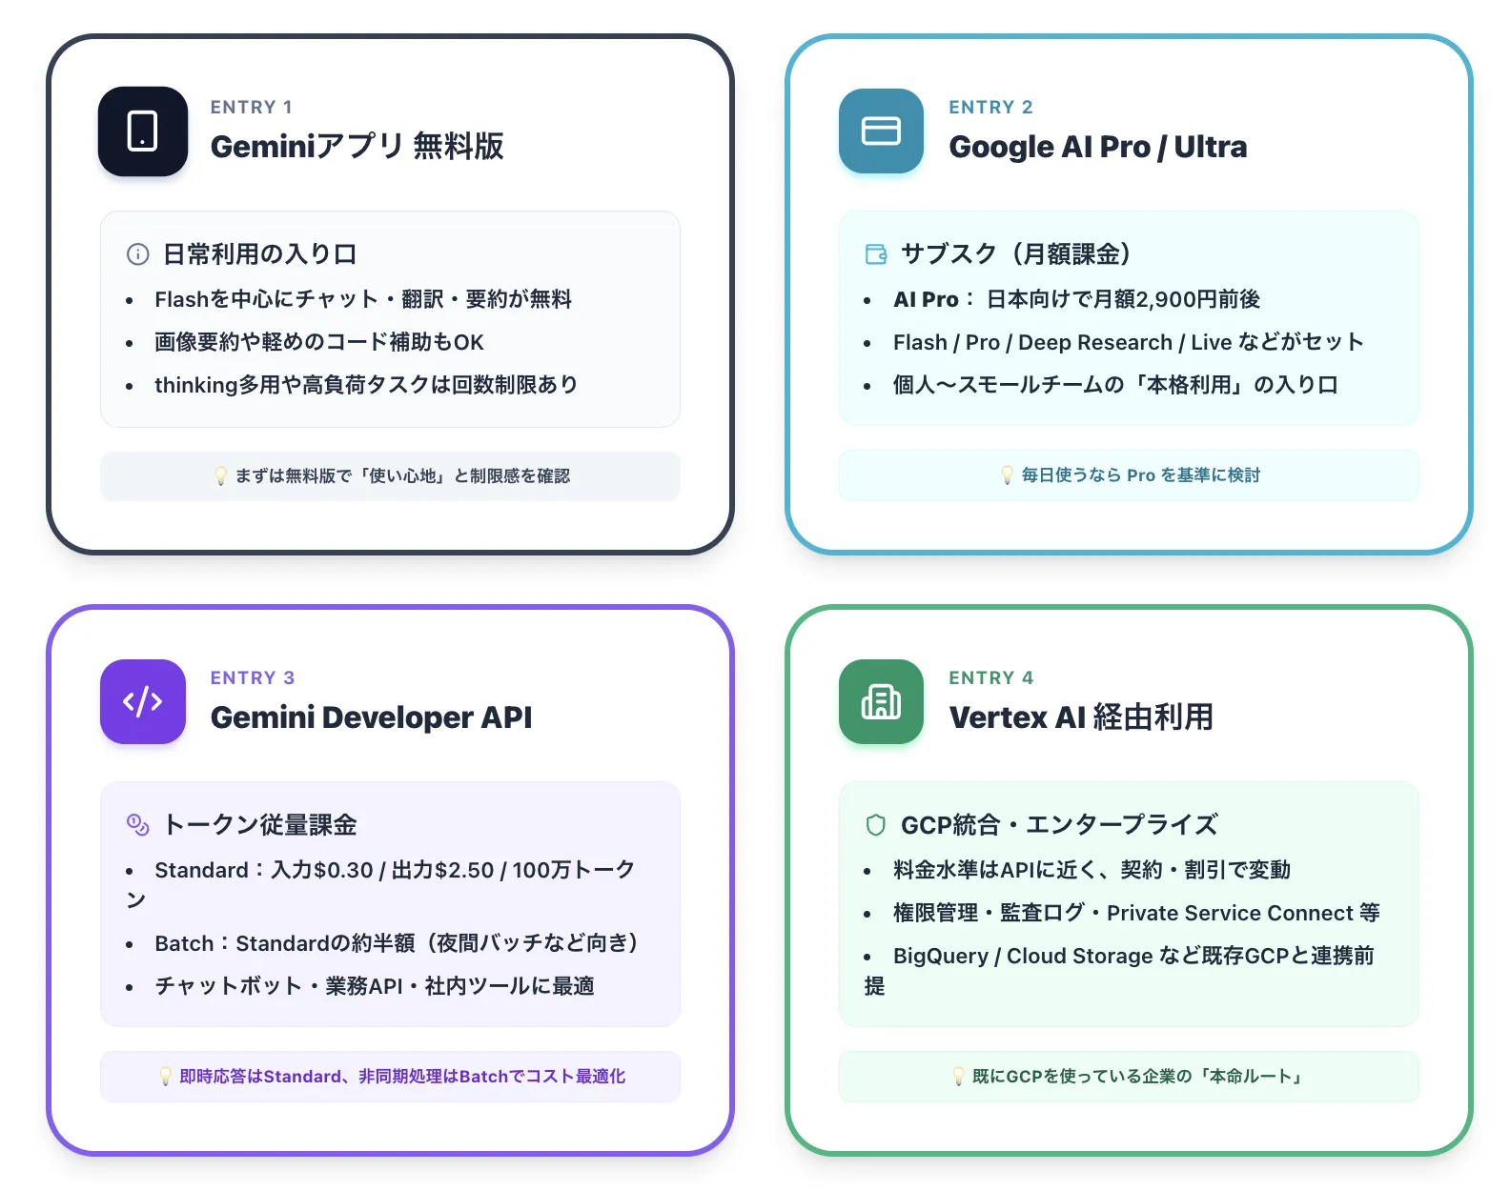
Task: Click the Flashを中心にチャット bullet line
Action: click(363, 299)
